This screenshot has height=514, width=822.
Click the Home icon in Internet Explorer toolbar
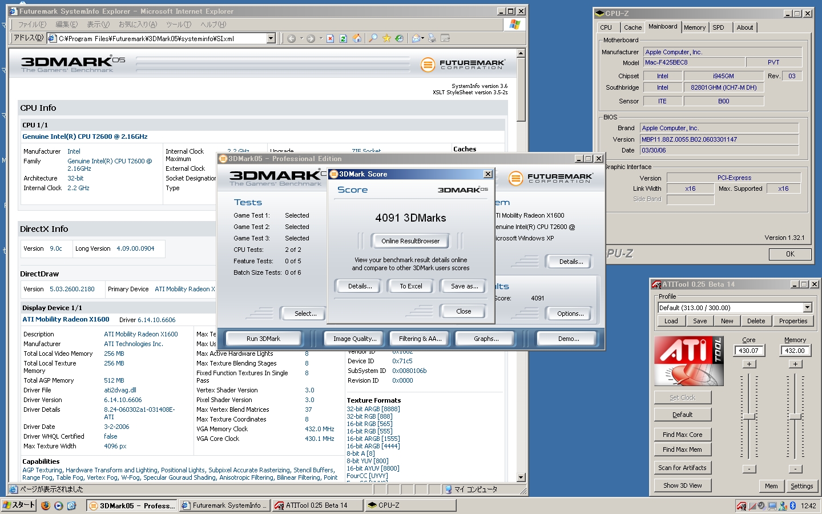(x=357, y=38)
